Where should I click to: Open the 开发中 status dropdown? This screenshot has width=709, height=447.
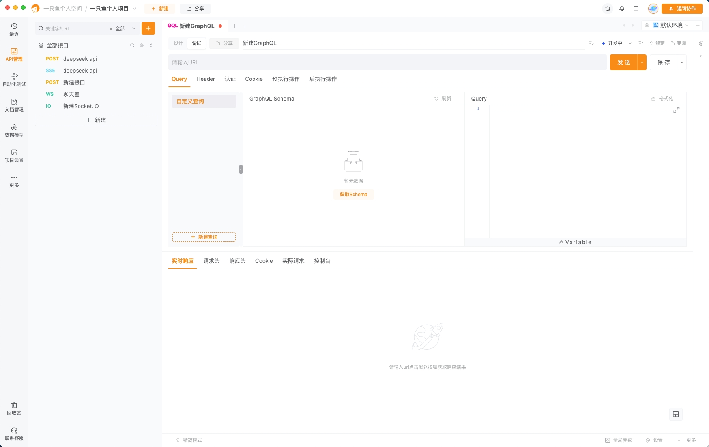point(617,43)
